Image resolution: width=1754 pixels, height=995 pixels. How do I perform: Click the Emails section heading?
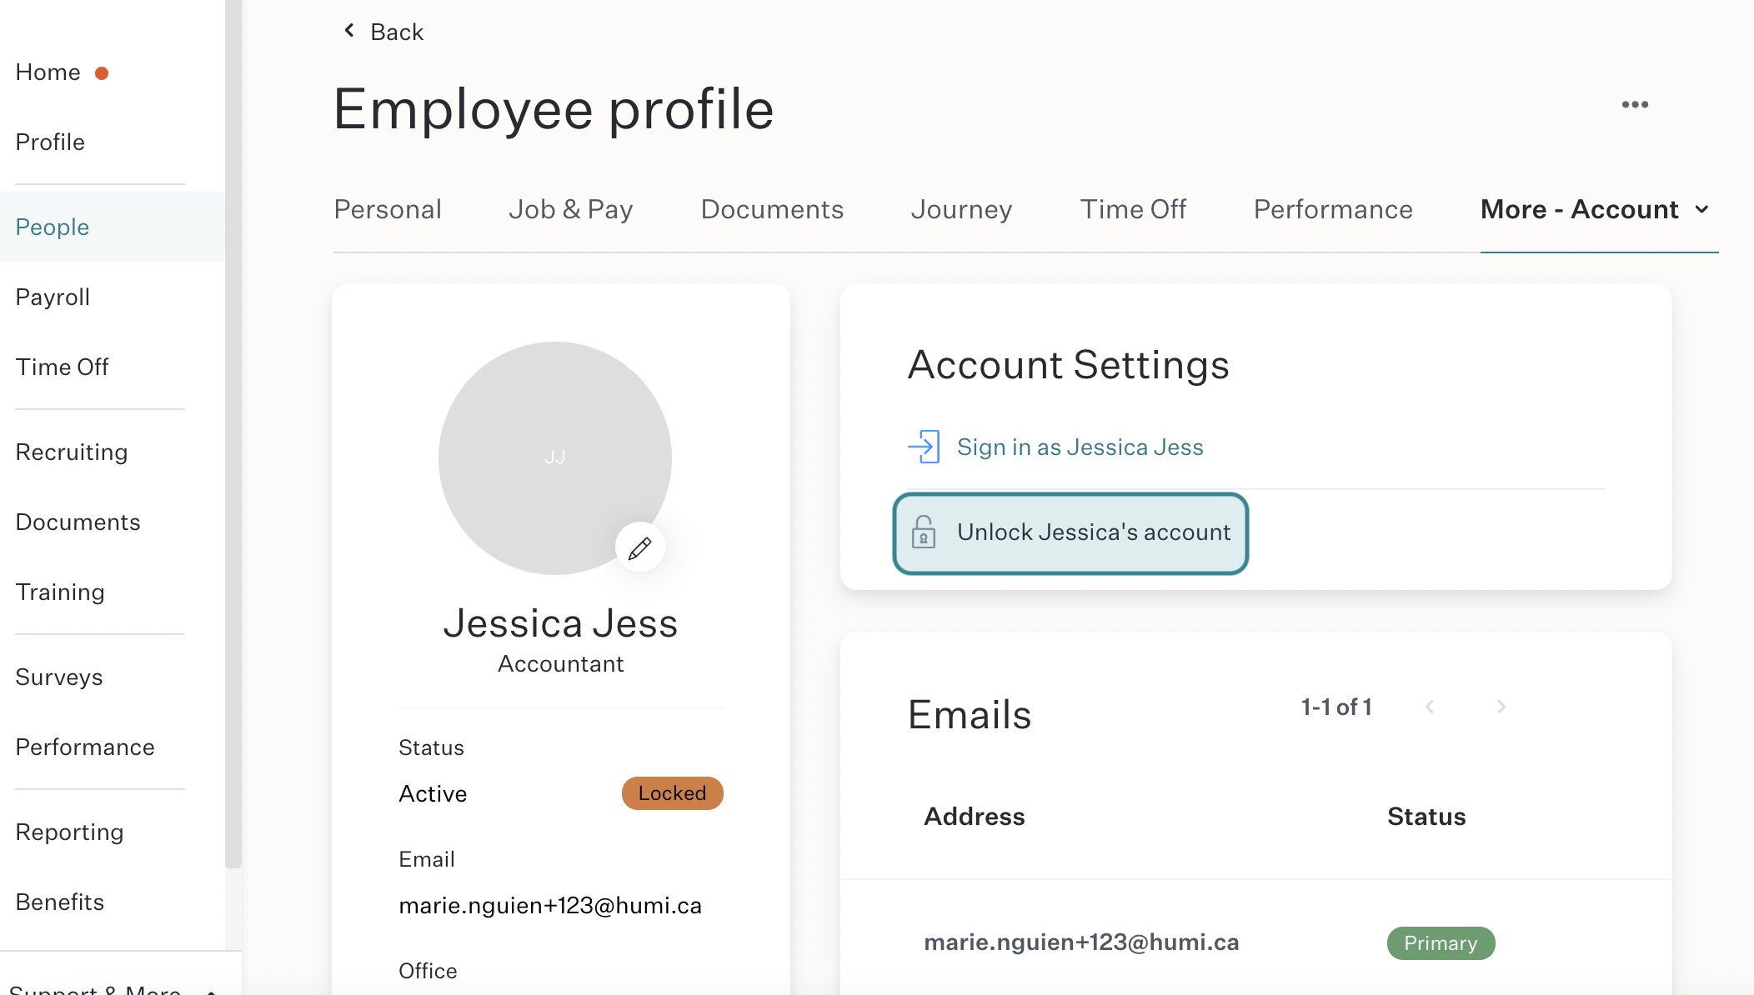point(970,715)
